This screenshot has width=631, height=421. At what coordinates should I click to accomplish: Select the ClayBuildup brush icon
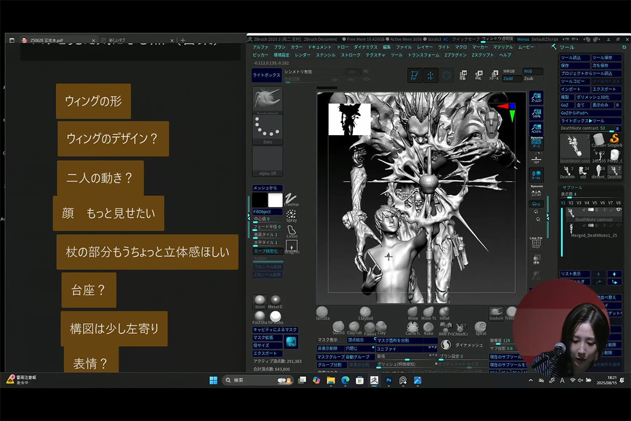coord(366,312)
